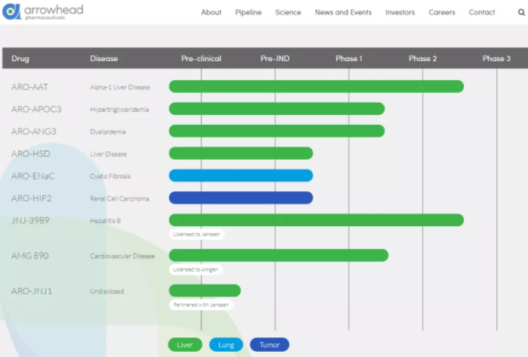Click the Arrowhead Pharmaceuticals logo
Image resolution: width=528 pixels, height=357 pixels.
tap(43, 12)
